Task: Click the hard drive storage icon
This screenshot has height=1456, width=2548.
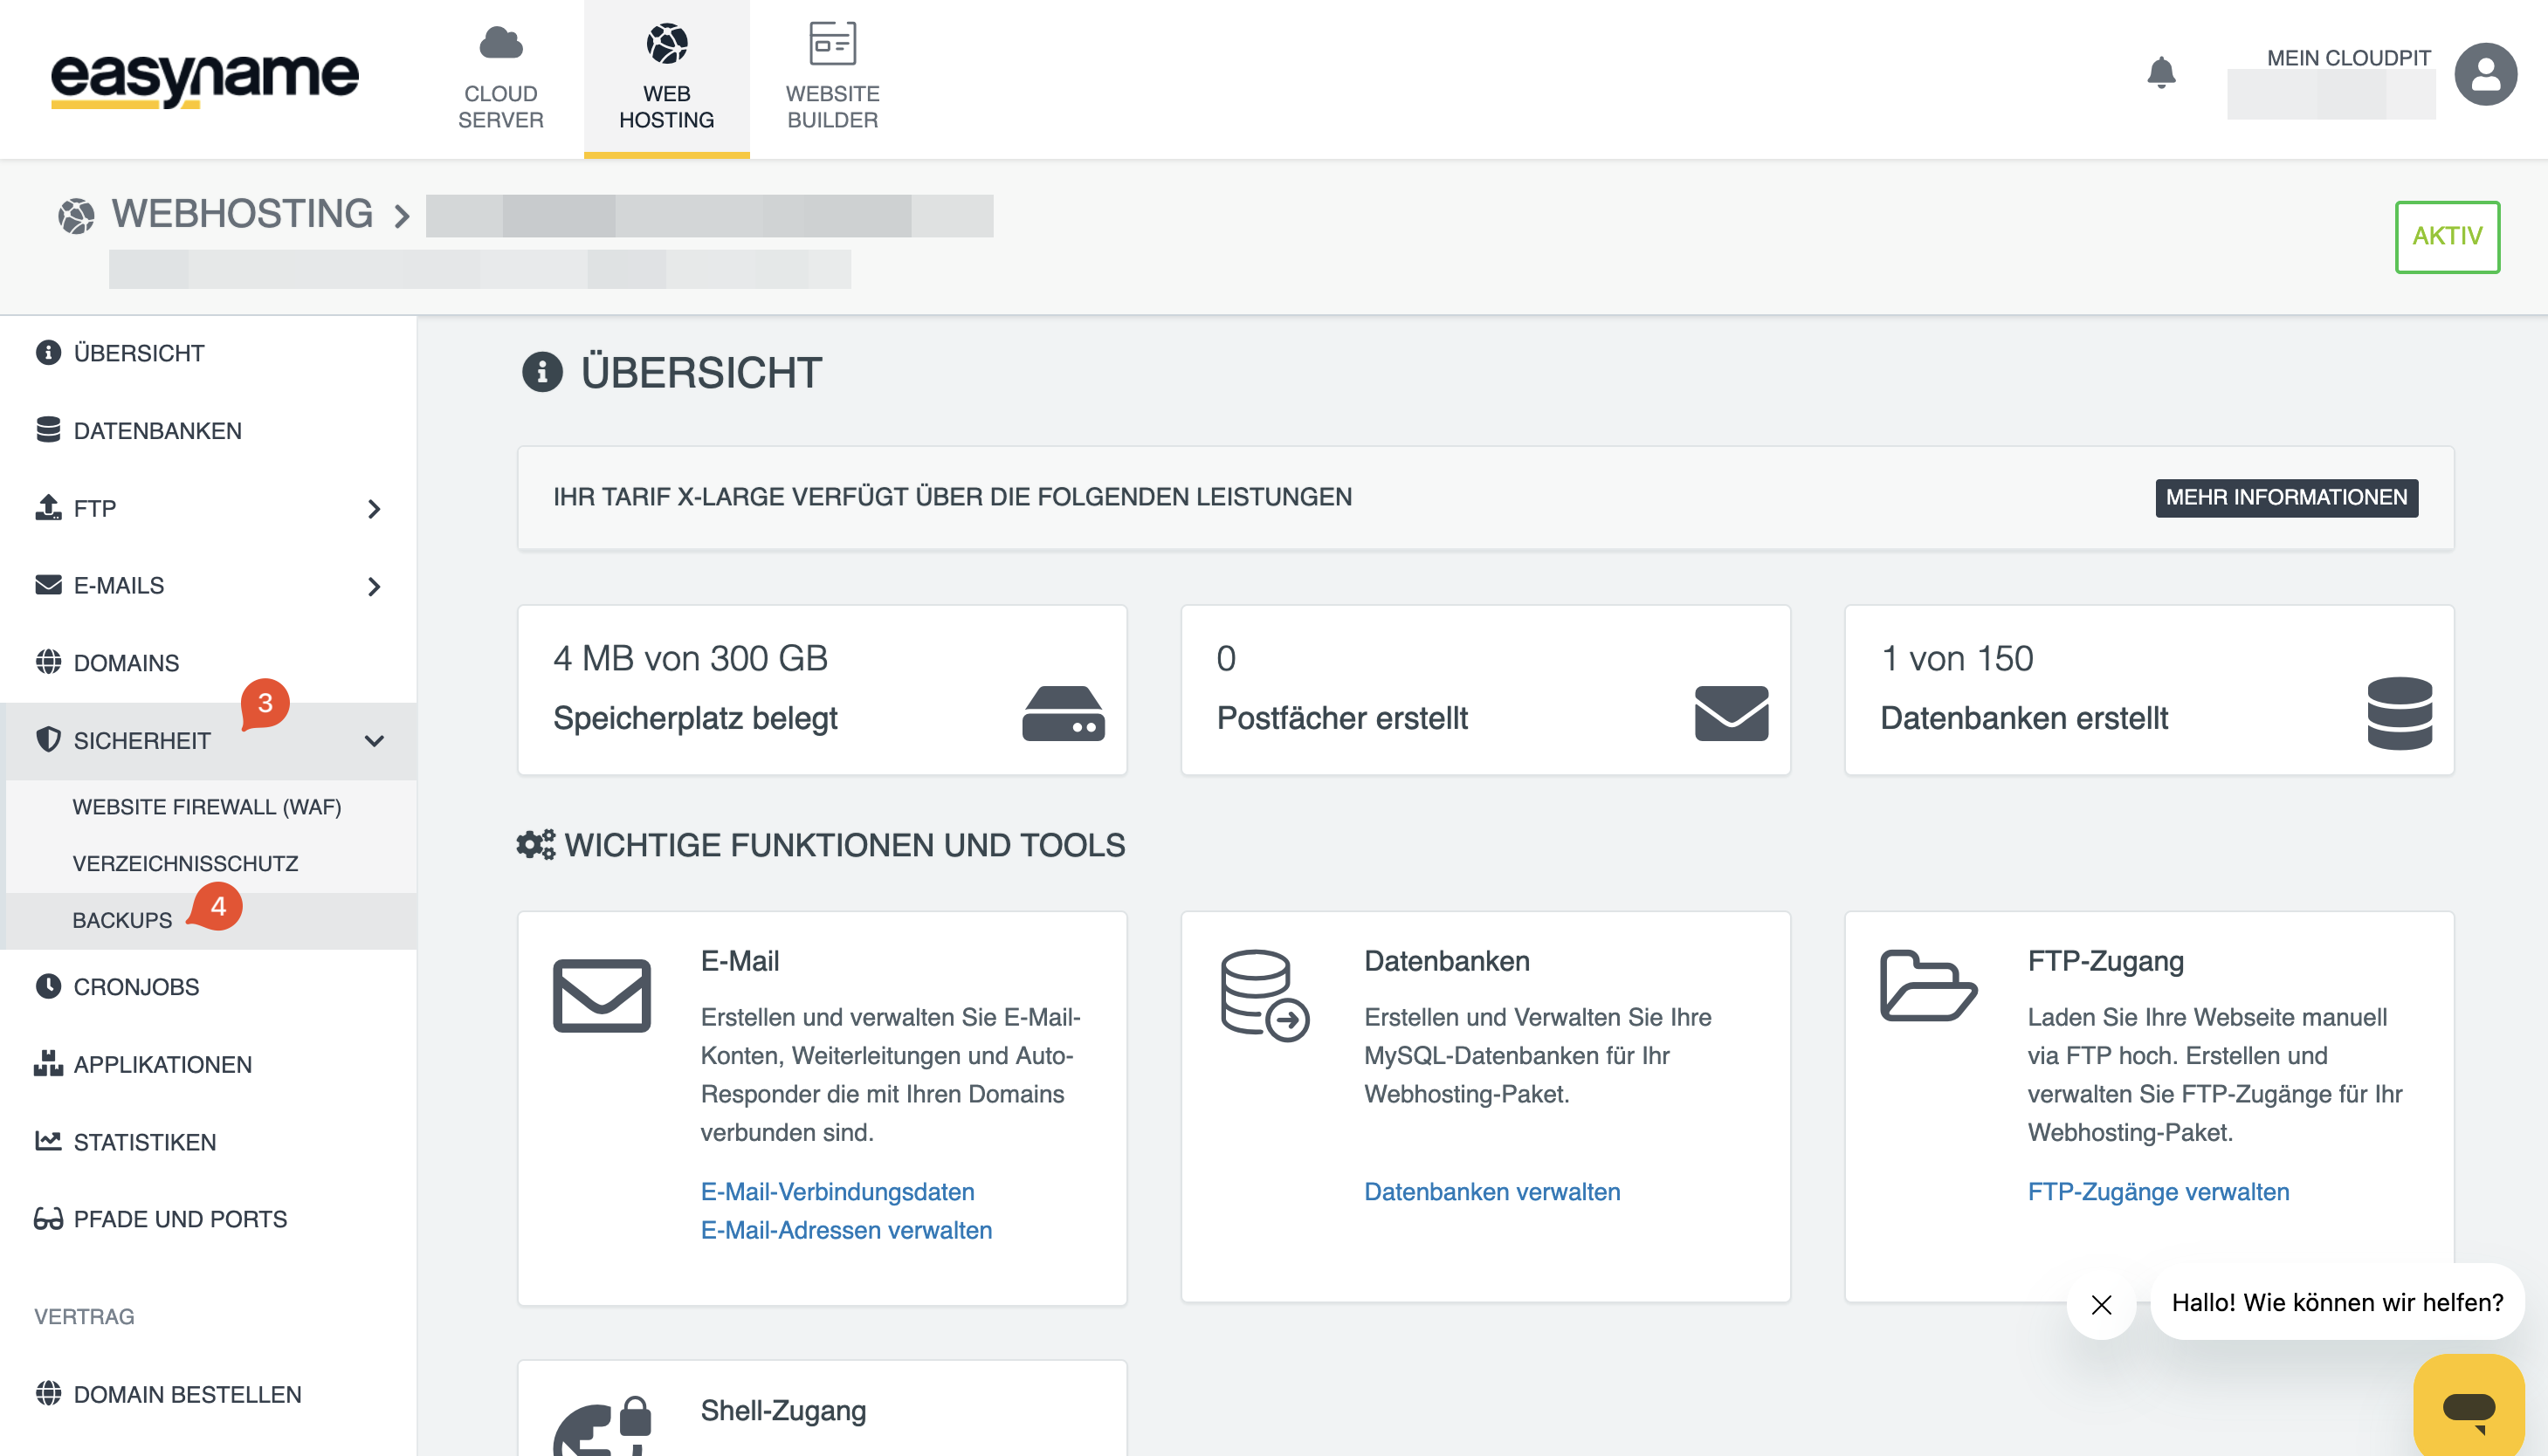Action: coord(1063,713)
